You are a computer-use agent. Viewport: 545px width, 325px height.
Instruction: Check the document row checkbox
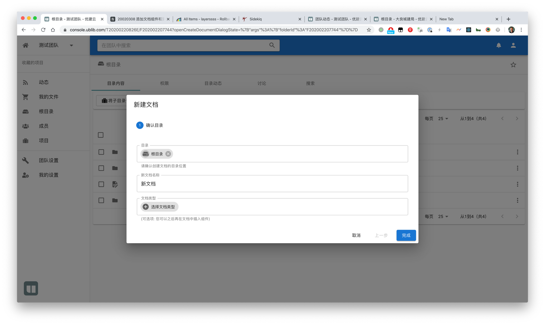coord(101,184)
